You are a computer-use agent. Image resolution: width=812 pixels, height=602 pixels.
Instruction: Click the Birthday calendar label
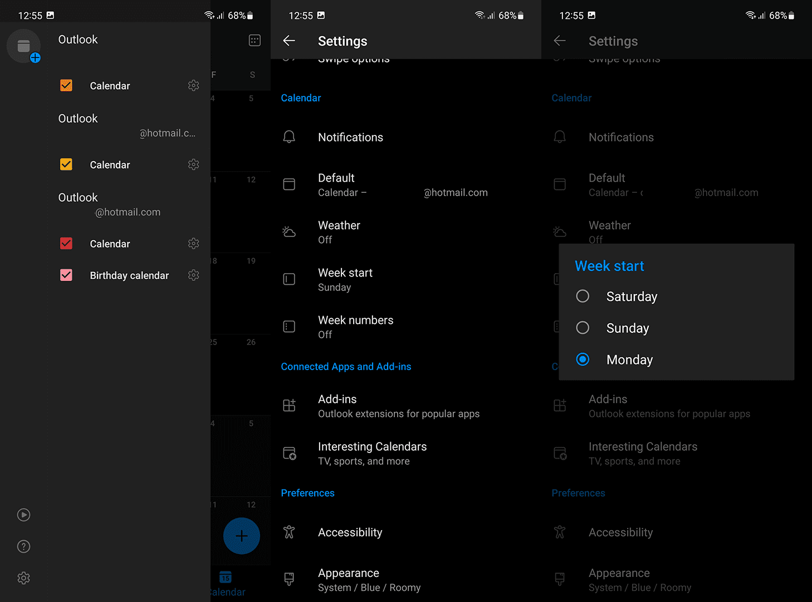point(129,275)
